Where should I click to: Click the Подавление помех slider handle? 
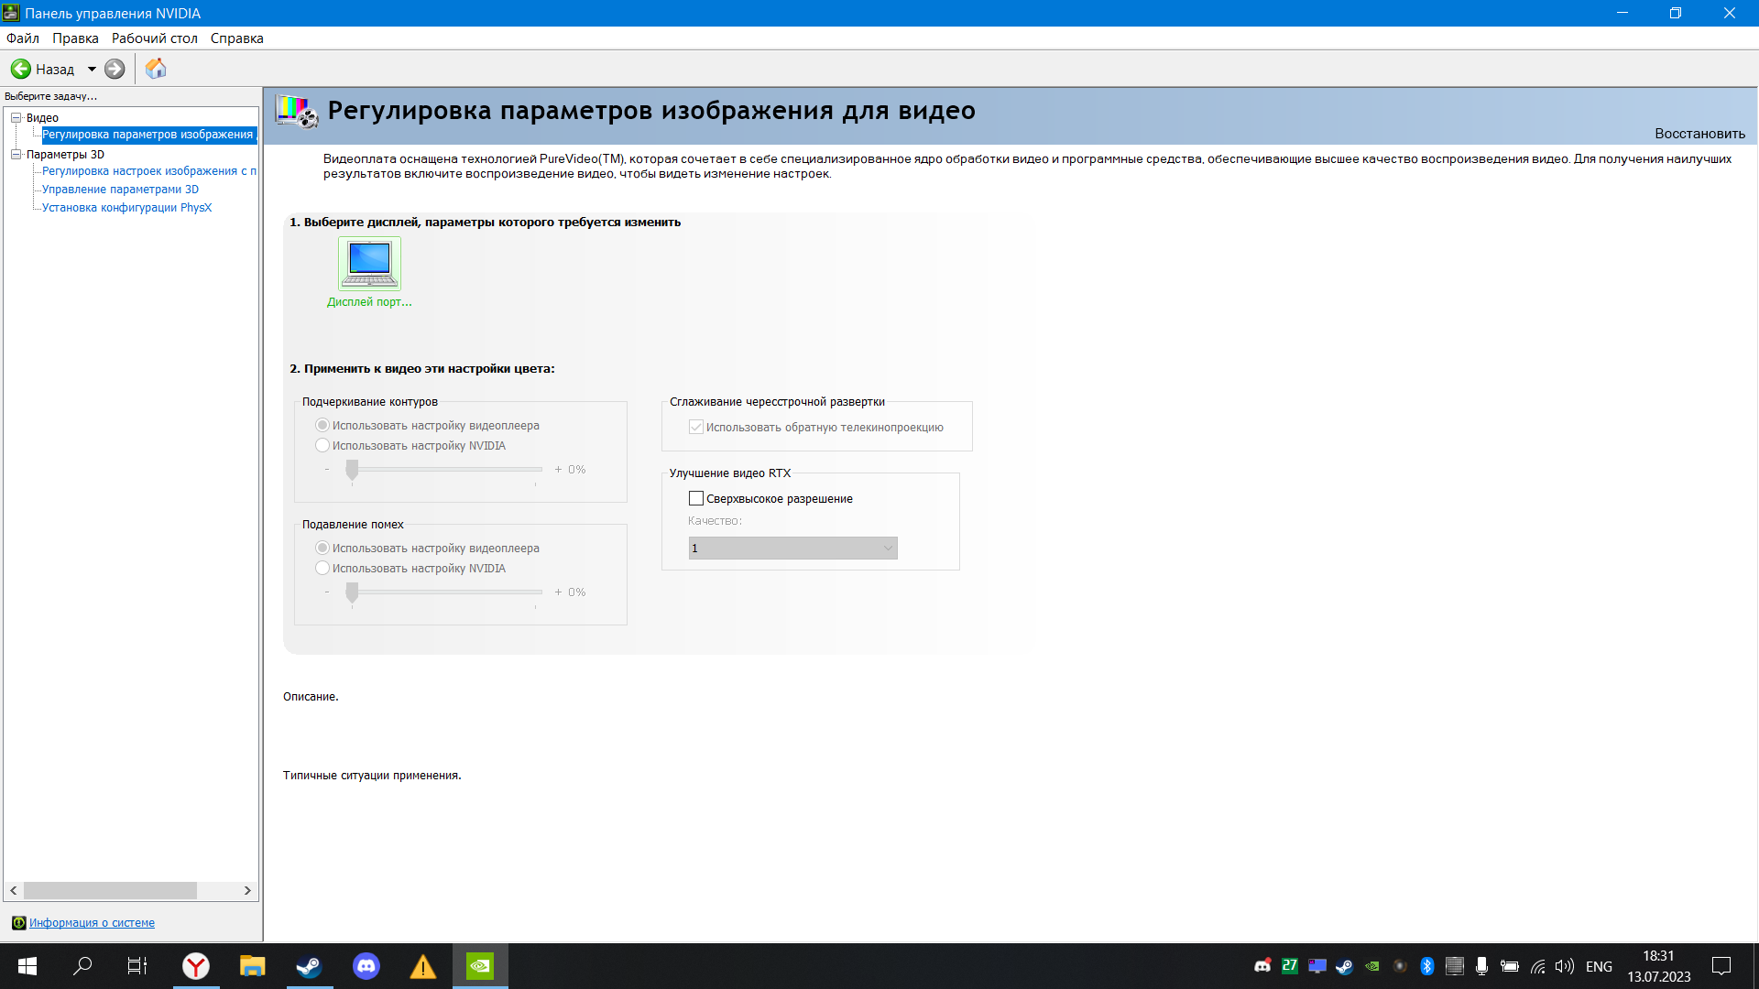coord(352,592)
